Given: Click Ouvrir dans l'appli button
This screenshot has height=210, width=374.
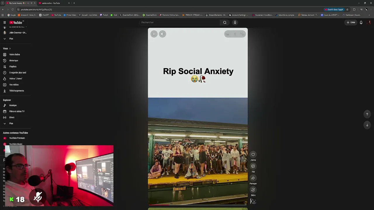Looking at the screenshot, I should point(334,10).
